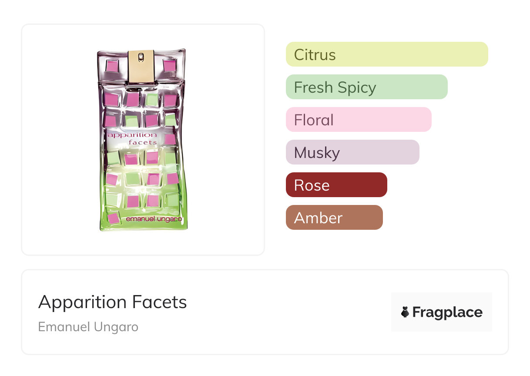
Task: Click the pink square beside the bottle's 'facets' text
Action: (170, 139)
